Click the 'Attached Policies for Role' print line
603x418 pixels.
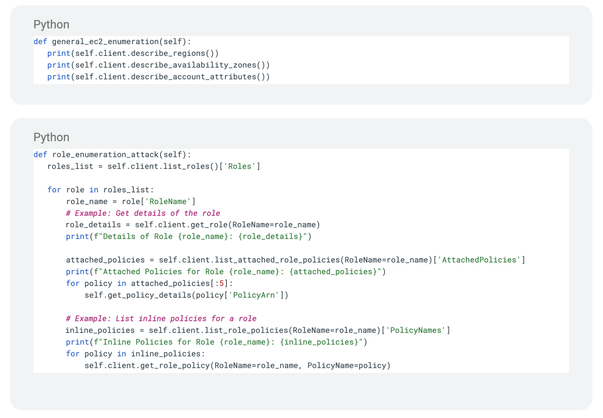pyautogui.click(x=226, y=272)
